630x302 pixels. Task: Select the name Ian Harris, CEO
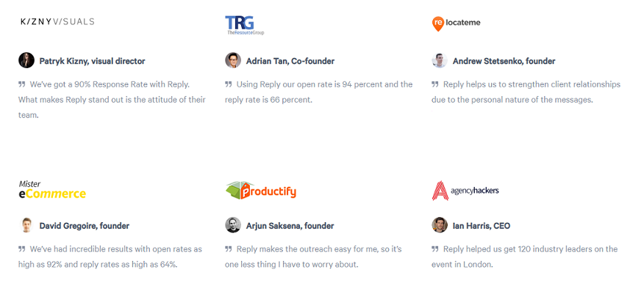click(482, 226)
